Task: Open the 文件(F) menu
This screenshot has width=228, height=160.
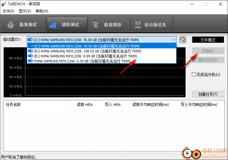Action: (x=8, y=11)
